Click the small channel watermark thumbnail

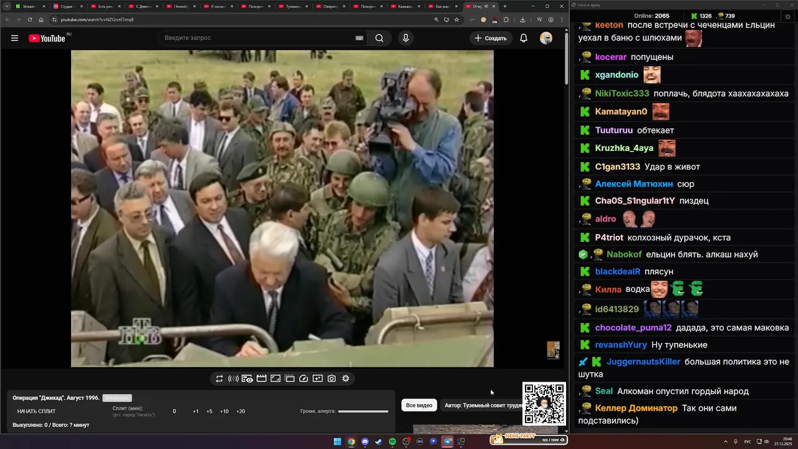[553, 350]
